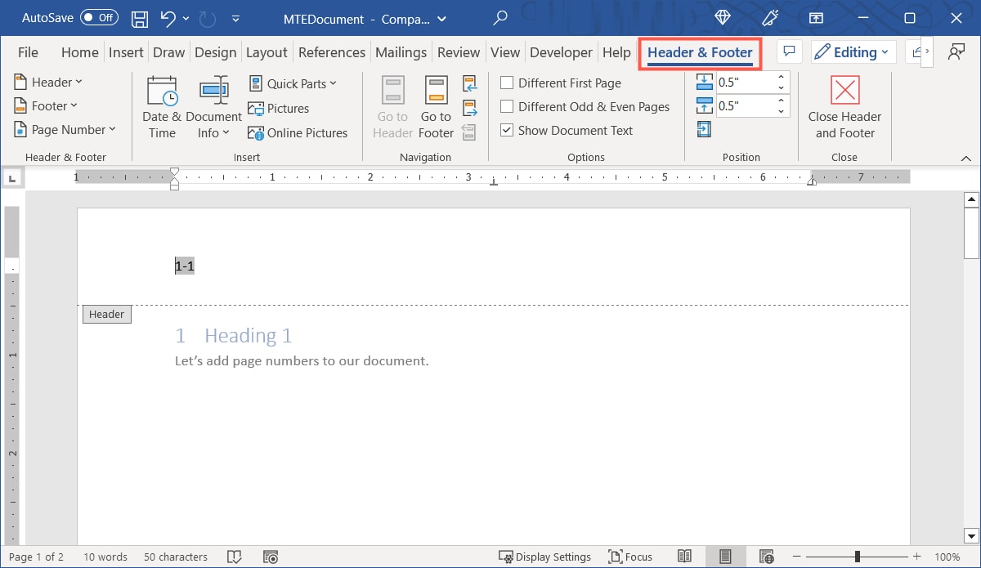This screenshot has height=568, width=981.
Task: Click the word count indicator
Action: tap(105, 557)
